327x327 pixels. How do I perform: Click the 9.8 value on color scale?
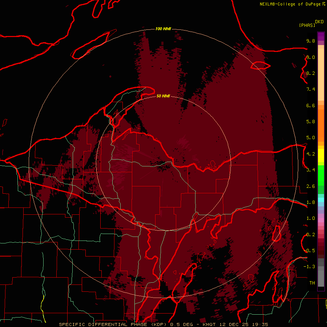coord(311,41)
